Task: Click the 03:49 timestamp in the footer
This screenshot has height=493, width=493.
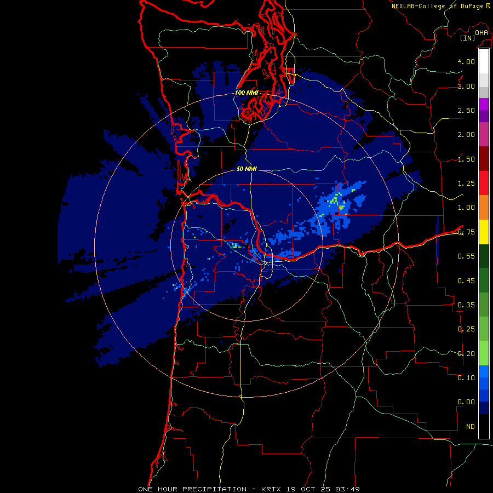Action: [x=347, y=489]
